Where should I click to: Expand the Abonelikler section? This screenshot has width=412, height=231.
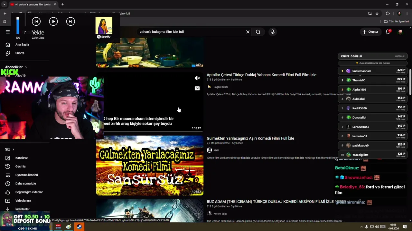click(16, 67)
